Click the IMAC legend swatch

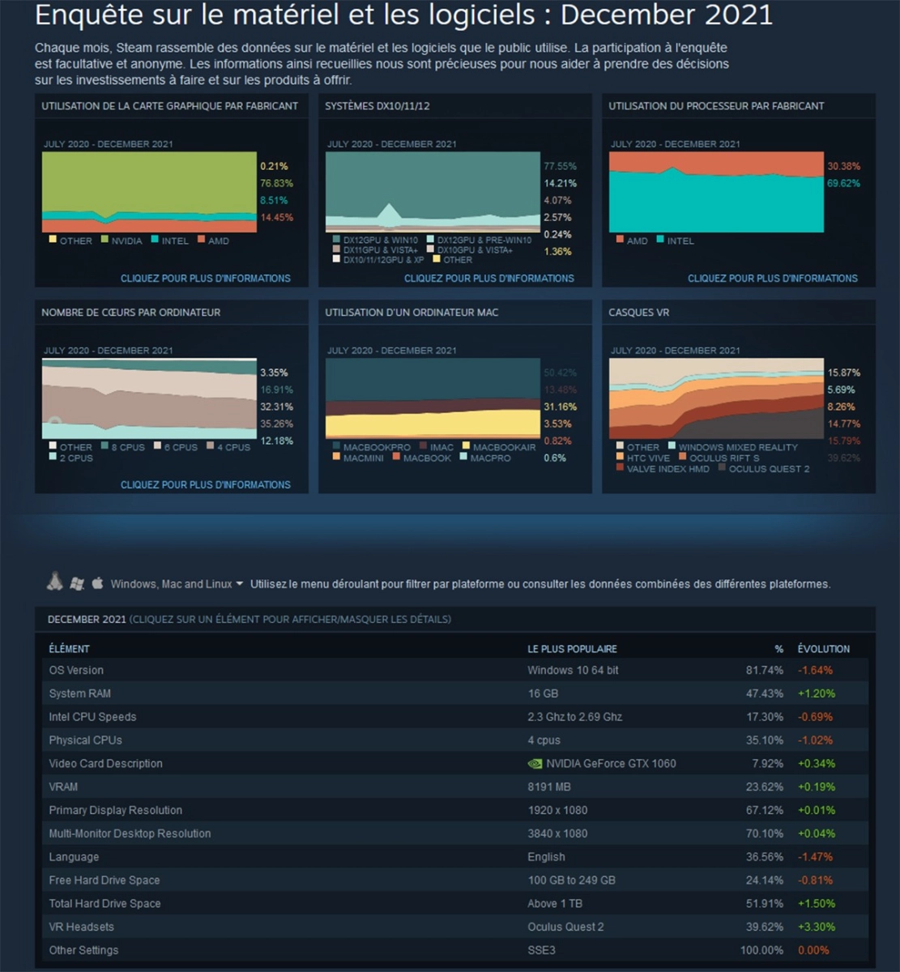pos(423,447)
